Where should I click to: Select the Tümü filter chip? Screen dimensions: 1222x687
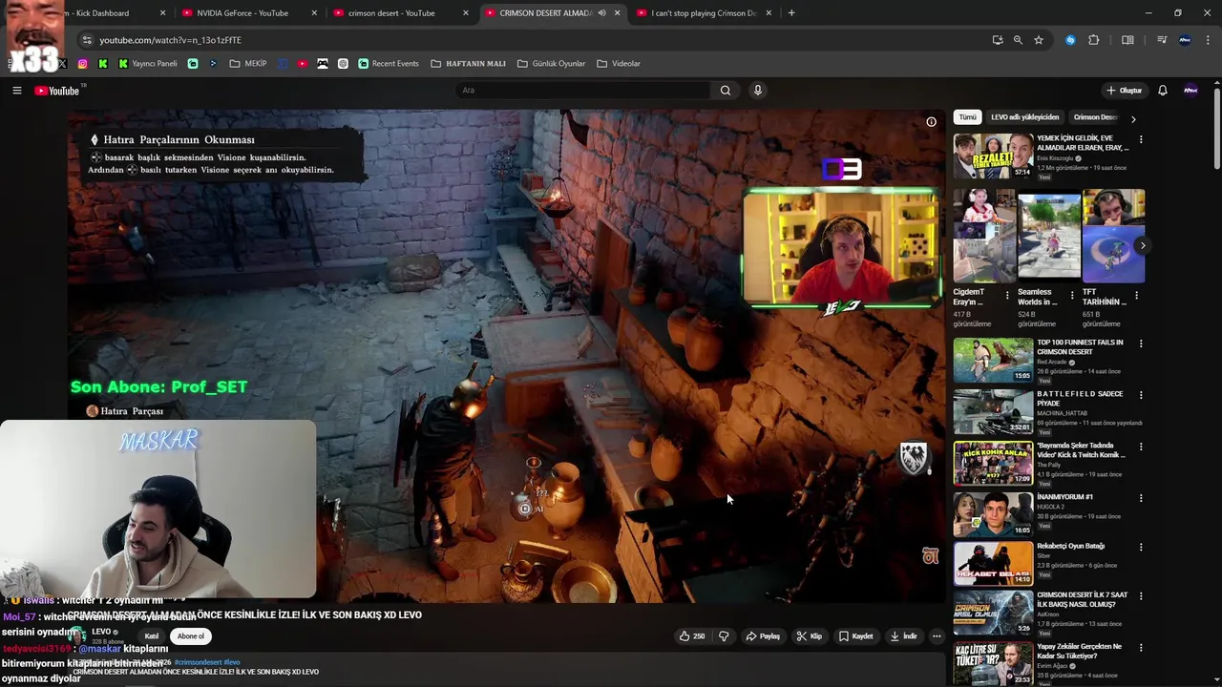967,117
